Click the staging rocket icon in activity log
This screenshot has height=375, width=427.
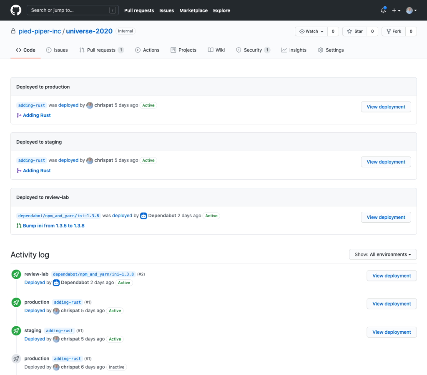[16, 330]
